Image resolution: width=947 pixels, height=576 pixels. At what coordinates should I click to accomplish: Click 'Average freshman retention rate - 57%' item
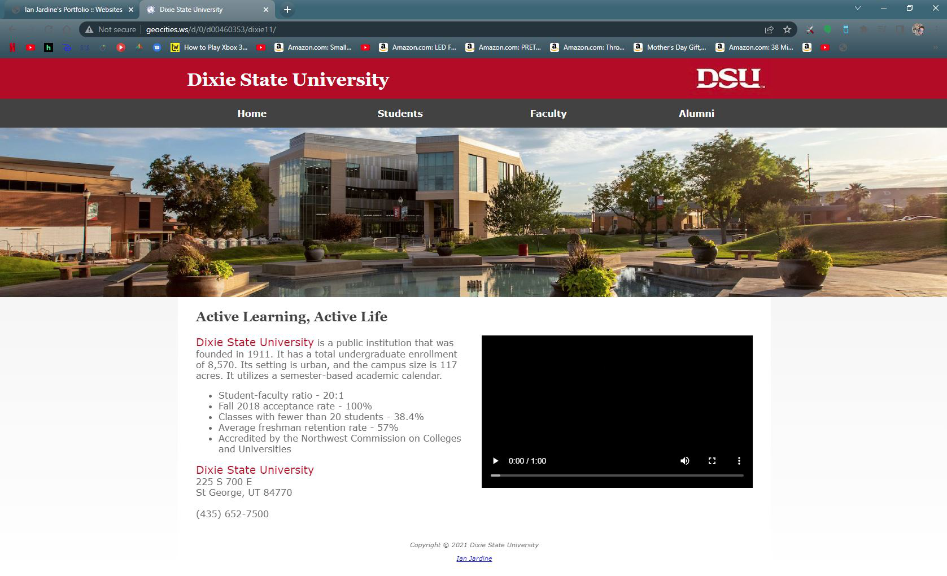[x=308, y=427]
